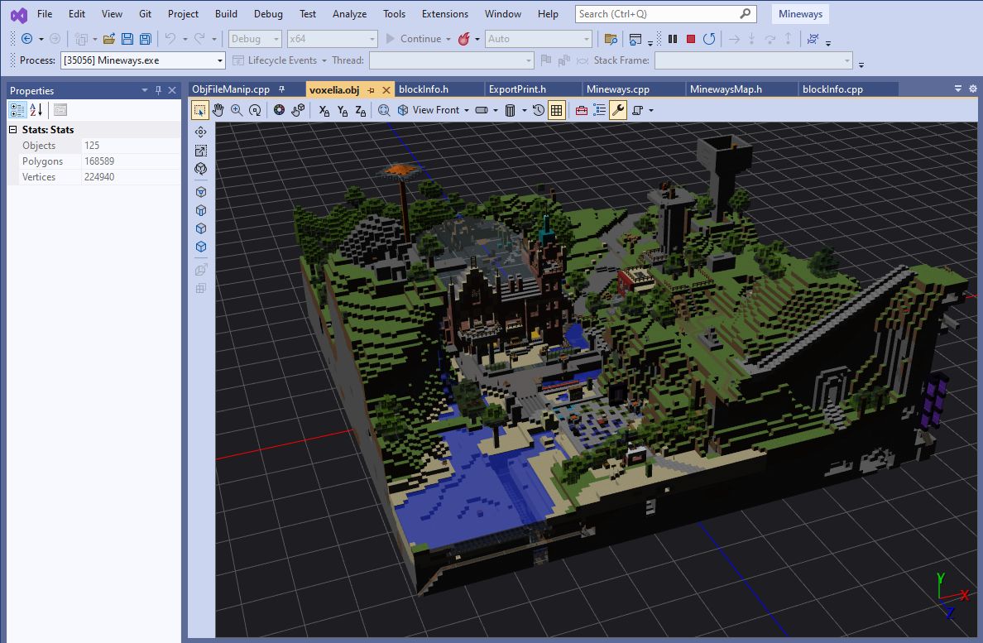
Task: Select the Rotate tool in left toolbar
Action: coord(200,169)
